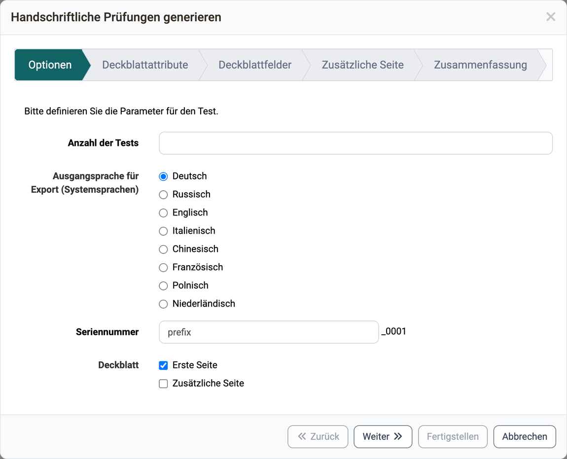Image resolution: width=567 pixels, height=459 pixels.
Task: Click the dialog title Handschriftliche Prüfungen generieren
Action: [116, 17]
